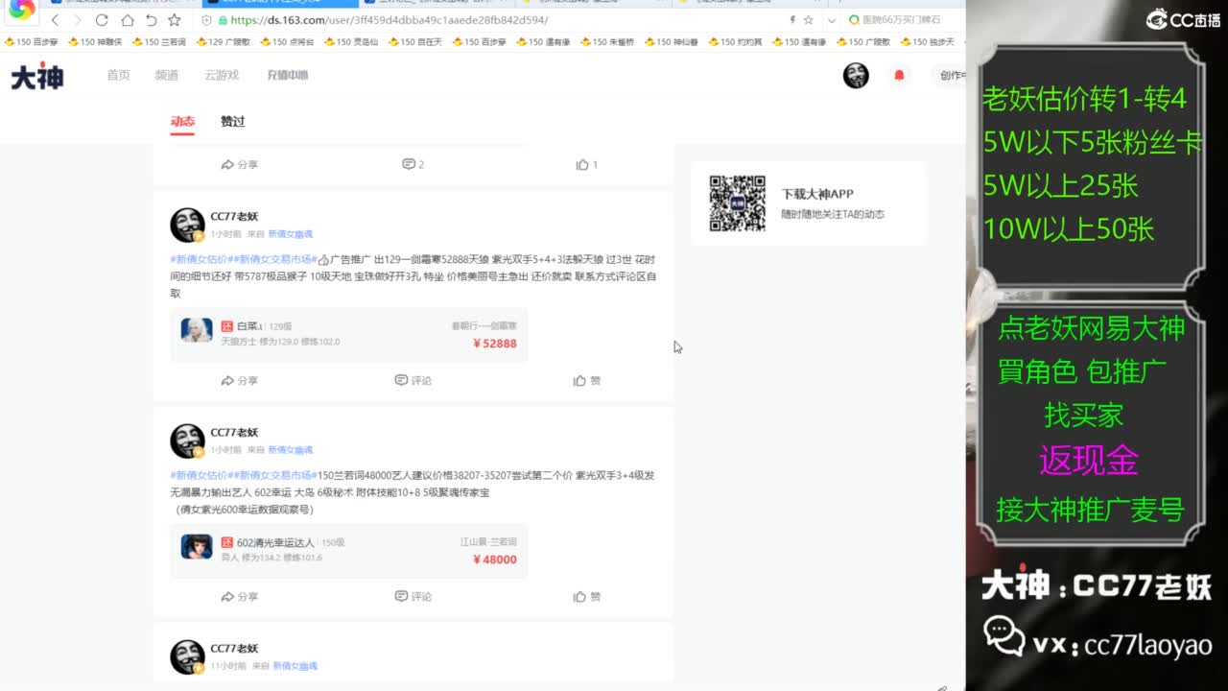Click the 下载大神APP QR code
Viewport: 1228px width, 691px height.
(737, 203)
